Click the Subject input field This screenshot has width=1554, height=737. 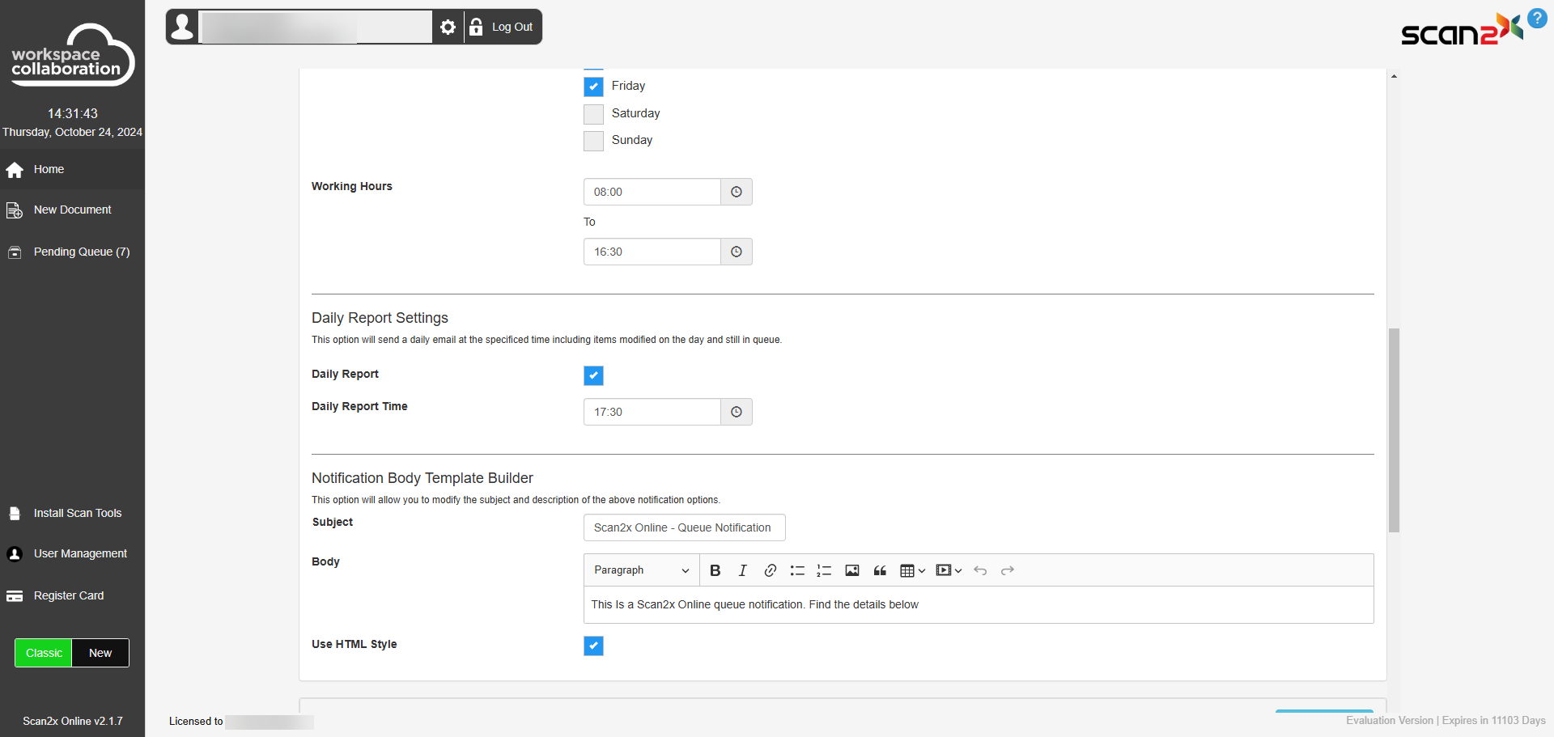pos(684,527)
